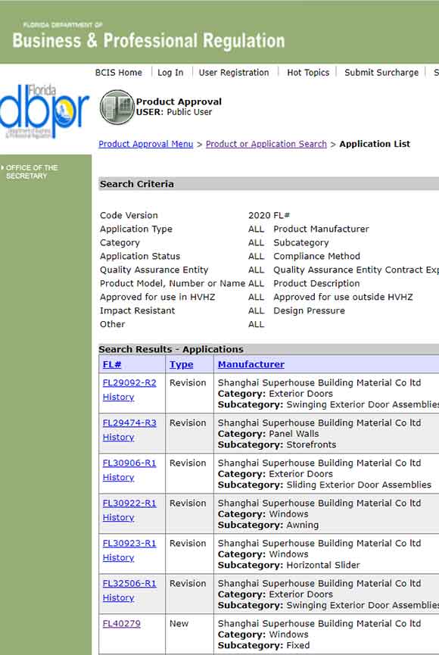Sort results by Manufacturer column header
The height and width of the screenshot is (655, 439).
[251, 364]
